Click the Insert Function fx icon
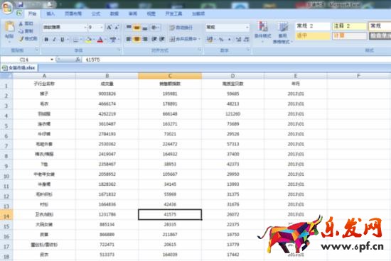The width and height of the screenshot is (391, 261). pos(77,60)
